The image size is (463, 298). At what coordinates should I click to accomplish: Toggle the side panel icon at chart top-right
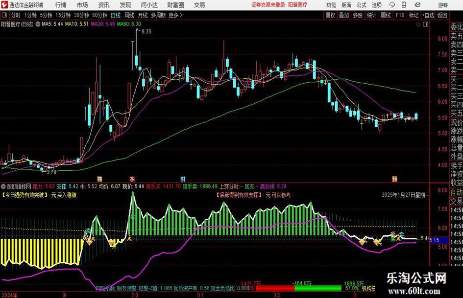click(425, 24)
